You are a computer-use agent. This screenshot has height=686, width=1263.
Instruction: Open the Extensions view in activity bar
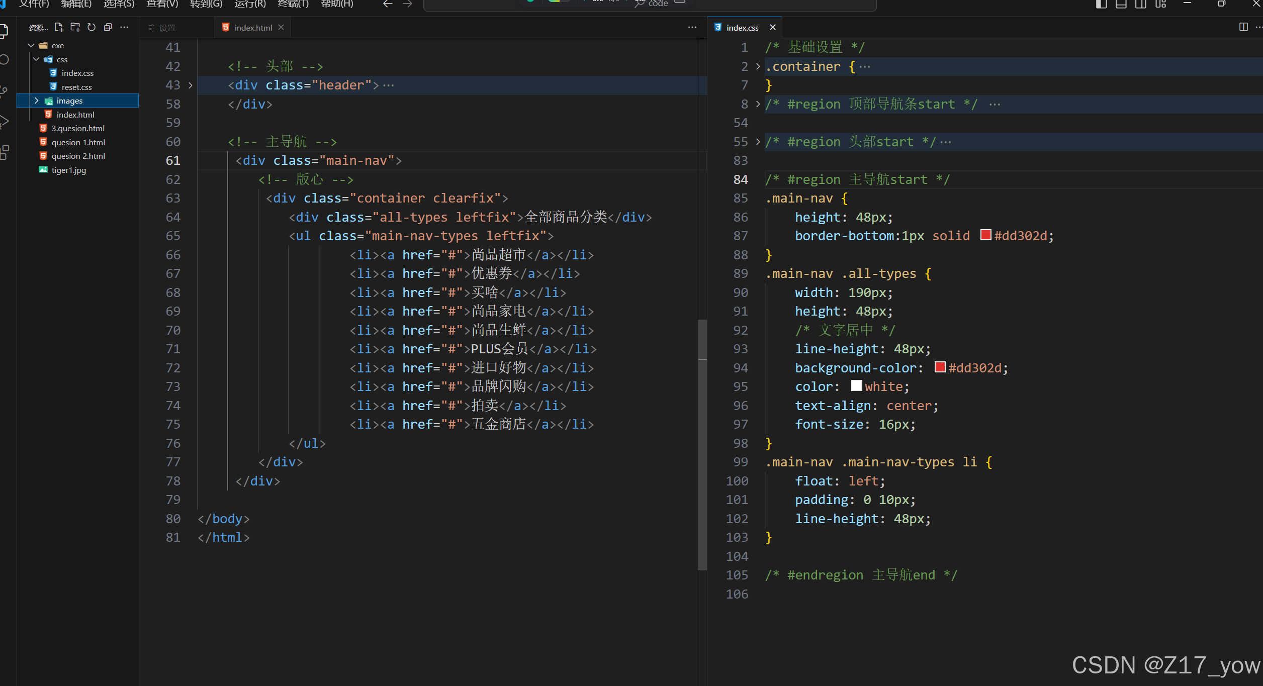coord(5,152)
